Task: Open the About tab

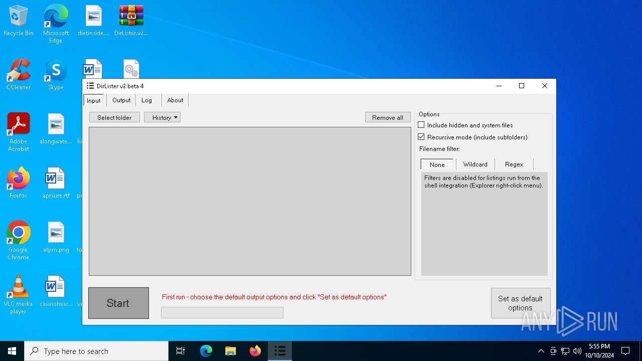Action: tap(175, 100)
